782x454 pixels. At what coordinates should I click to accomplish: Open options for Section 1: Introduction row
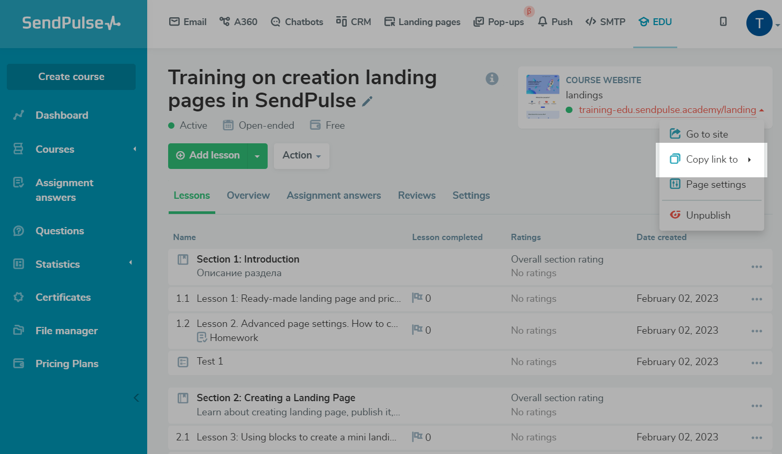(756, 267)
